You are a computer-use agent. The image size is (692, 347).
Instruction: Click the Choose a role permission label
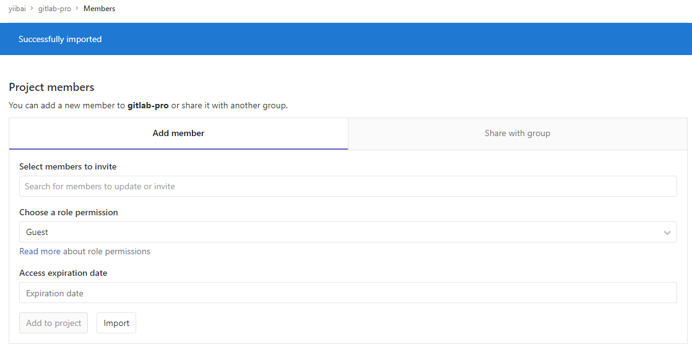(x=69, y=212)
